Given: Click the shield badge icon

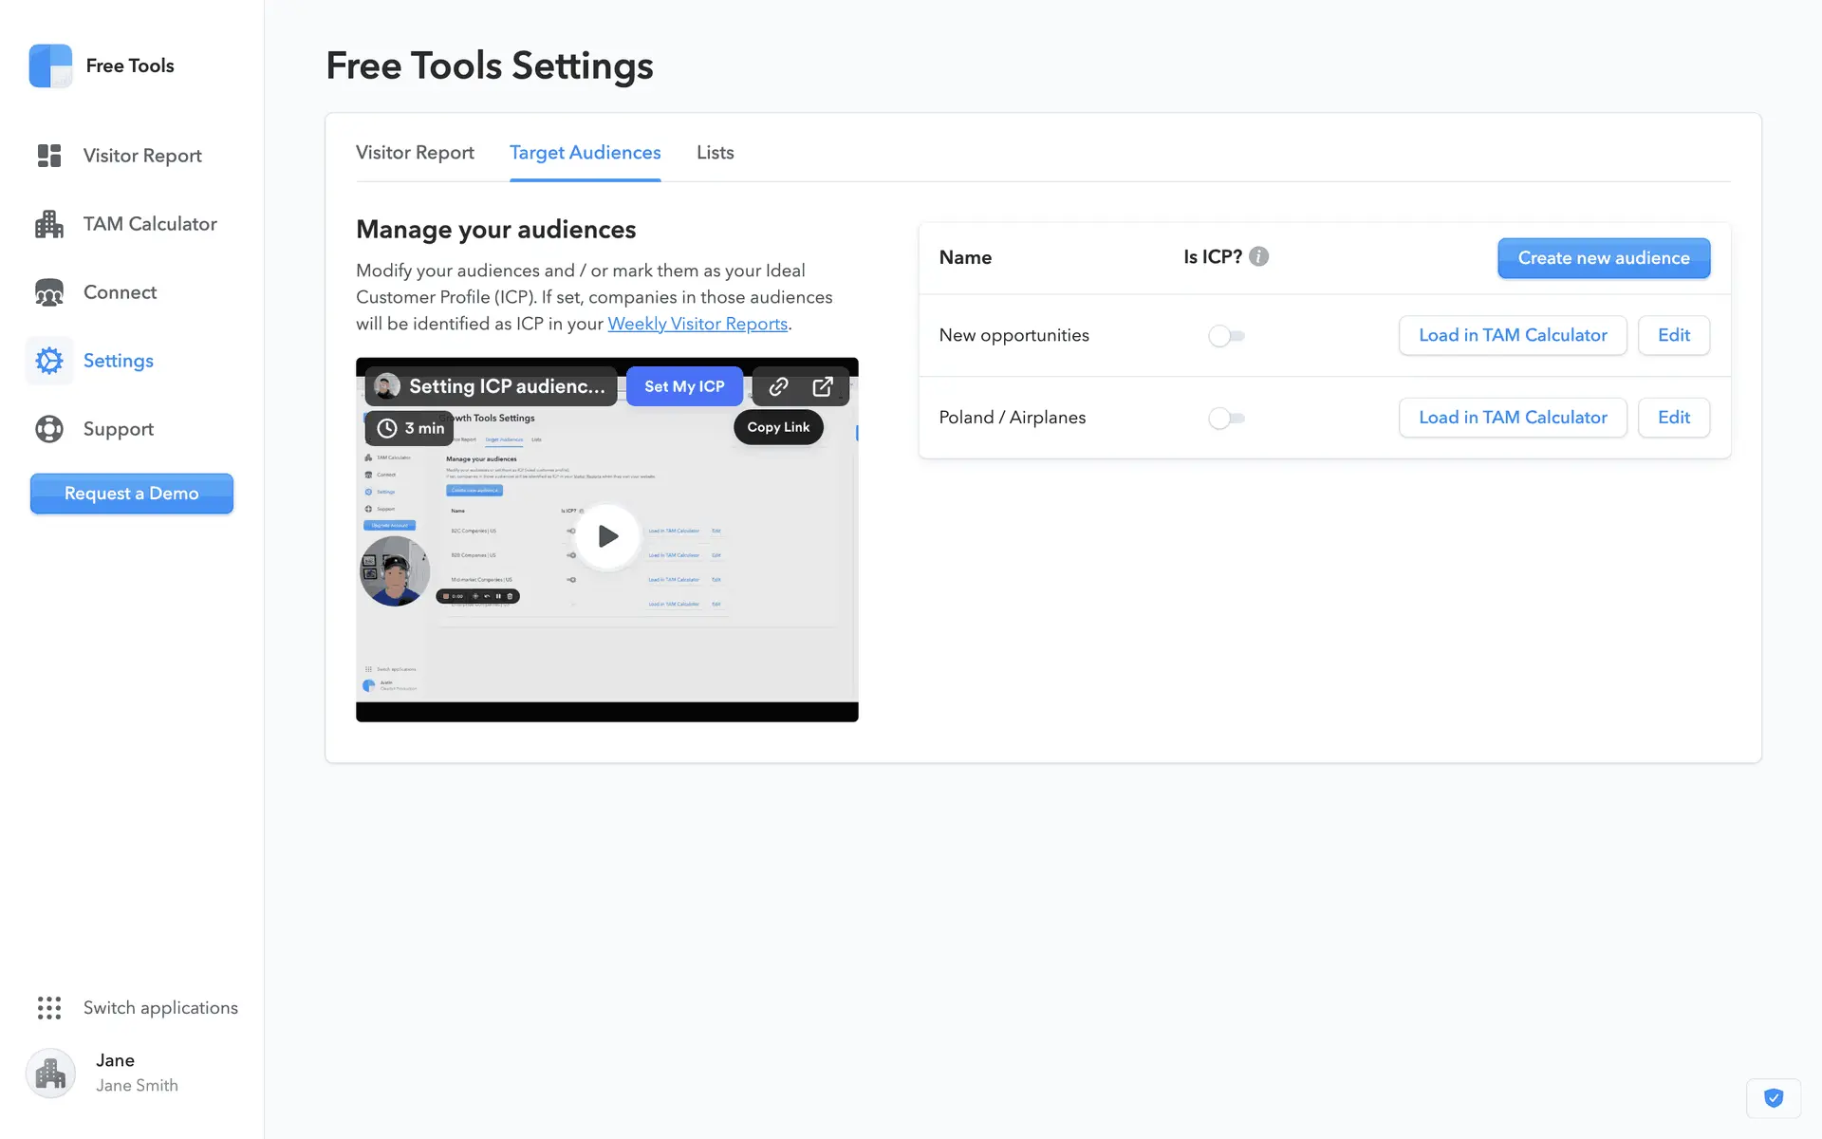Looking at the screenshot, I should point(1773,1098).
